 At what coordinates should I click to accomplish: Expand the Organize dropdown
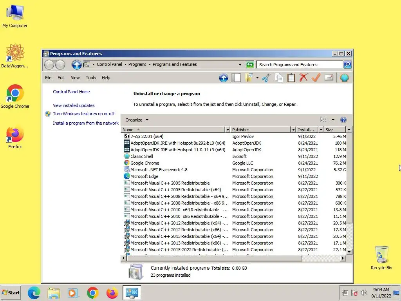point(137,120)
